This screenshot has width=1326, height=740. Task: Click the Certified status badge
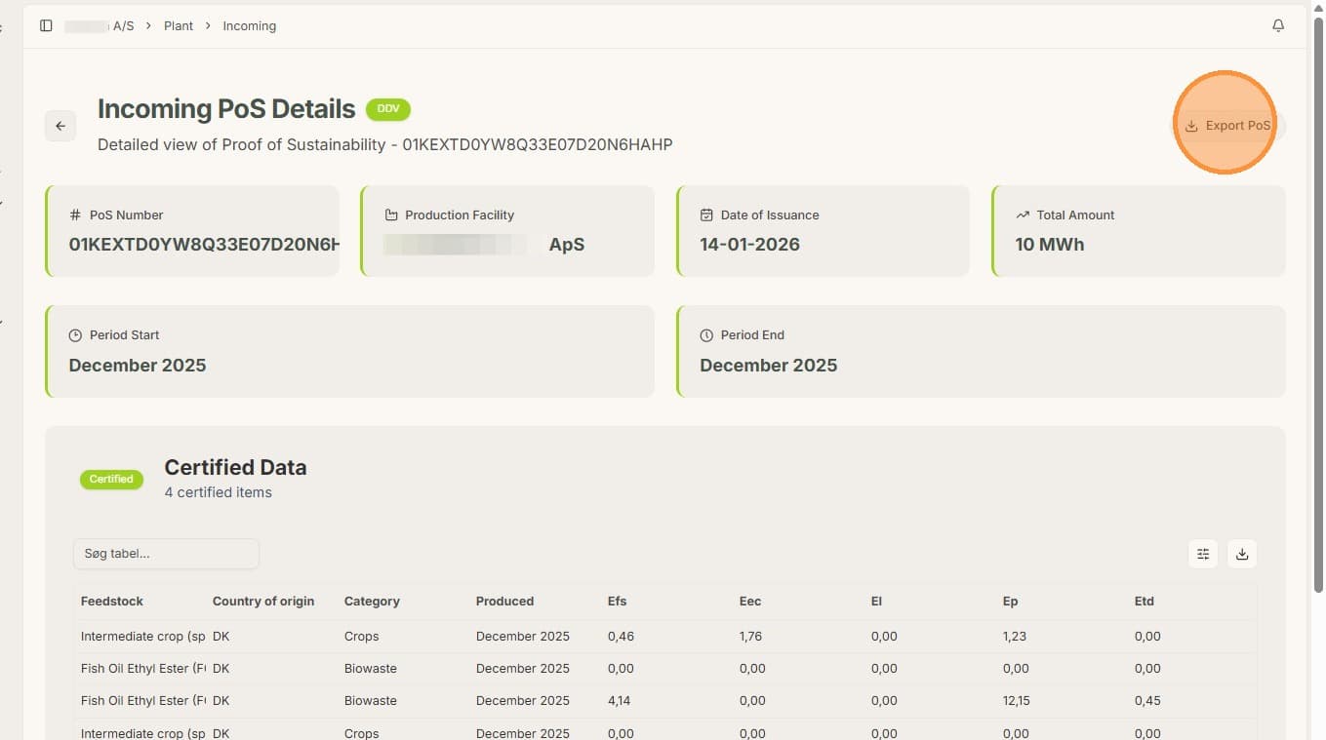(111, 479)
